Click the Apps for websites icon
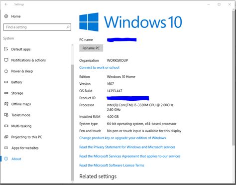This screenshot has width=236, height=185. click(6, 148)
